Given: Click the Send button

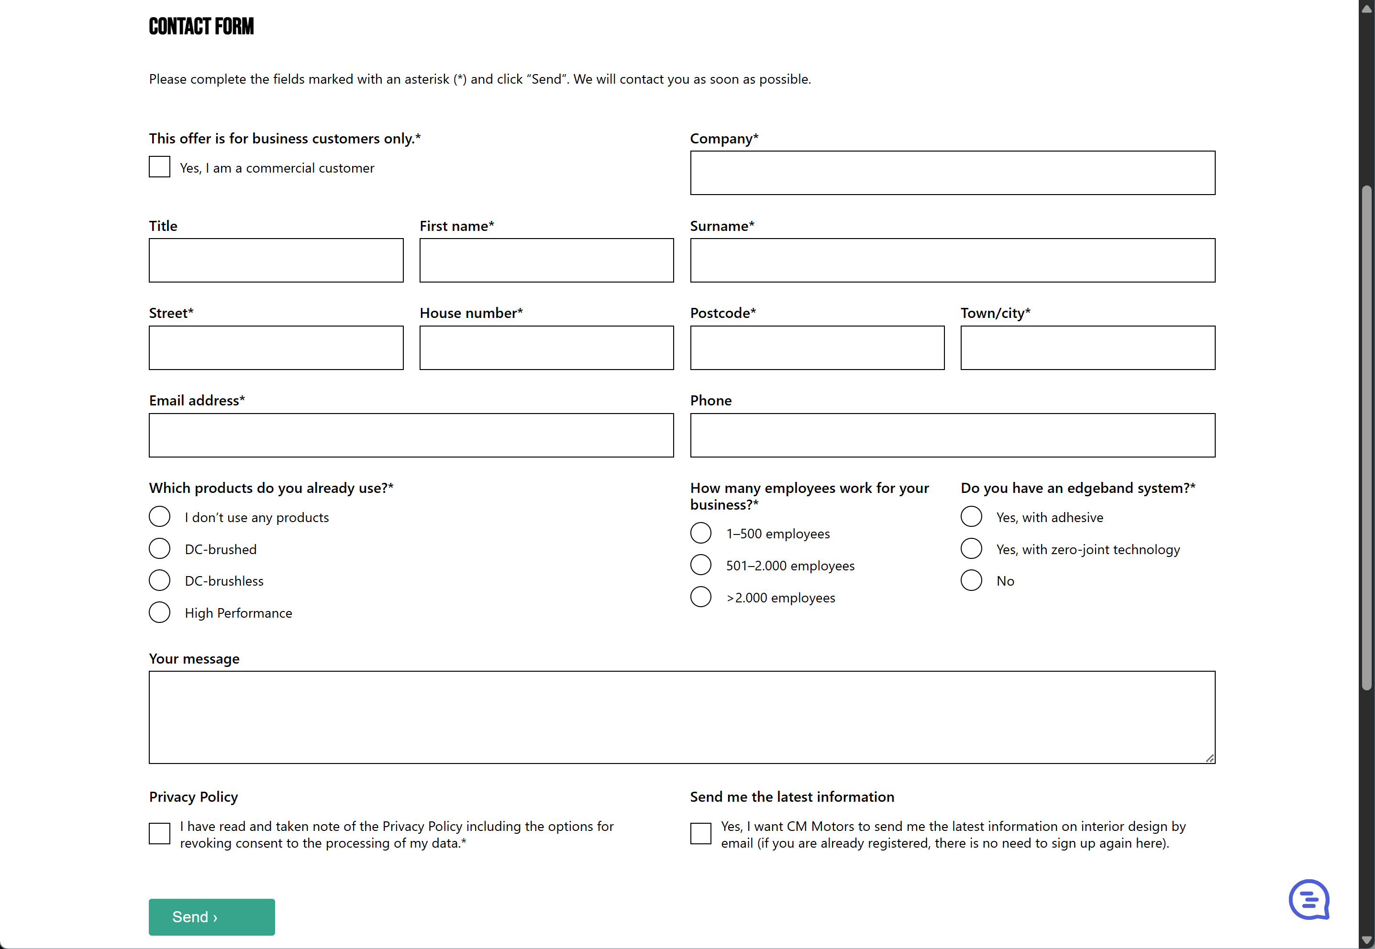Looking at the screenshot, I should (x=211, y=916).
